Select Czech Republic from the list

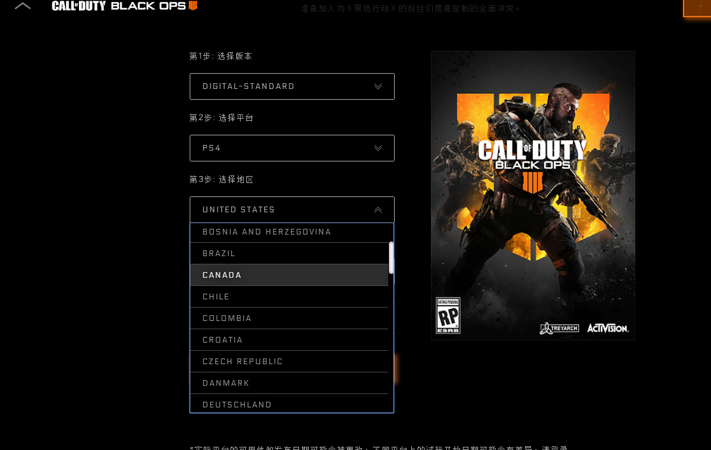[289, 362]
